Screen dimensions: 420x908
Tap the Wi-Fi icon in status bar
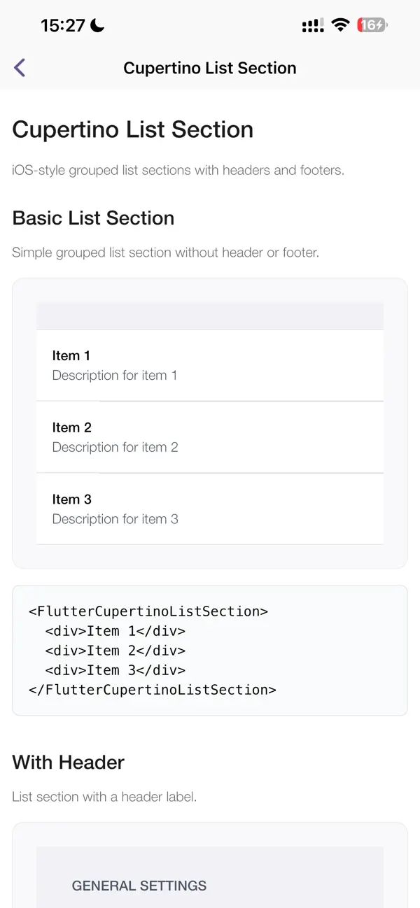340,24
